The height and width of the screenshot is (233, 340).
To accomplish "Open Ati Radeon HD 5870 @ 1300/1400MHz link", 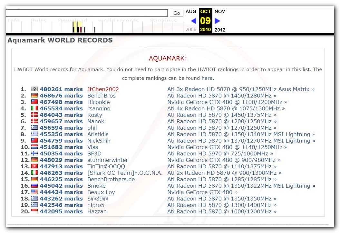I will 222,205.
